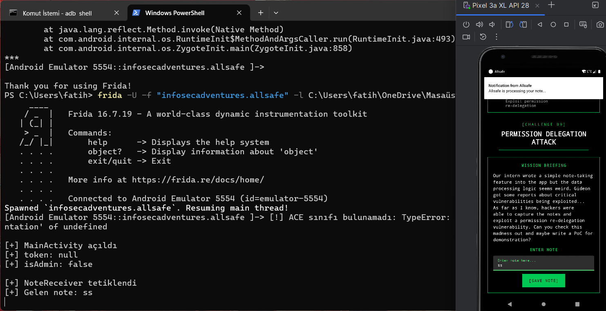The height and width of the screenshot is (311, 606).
Task: Tap the green SAVE NOTE button
Action: 543,281
